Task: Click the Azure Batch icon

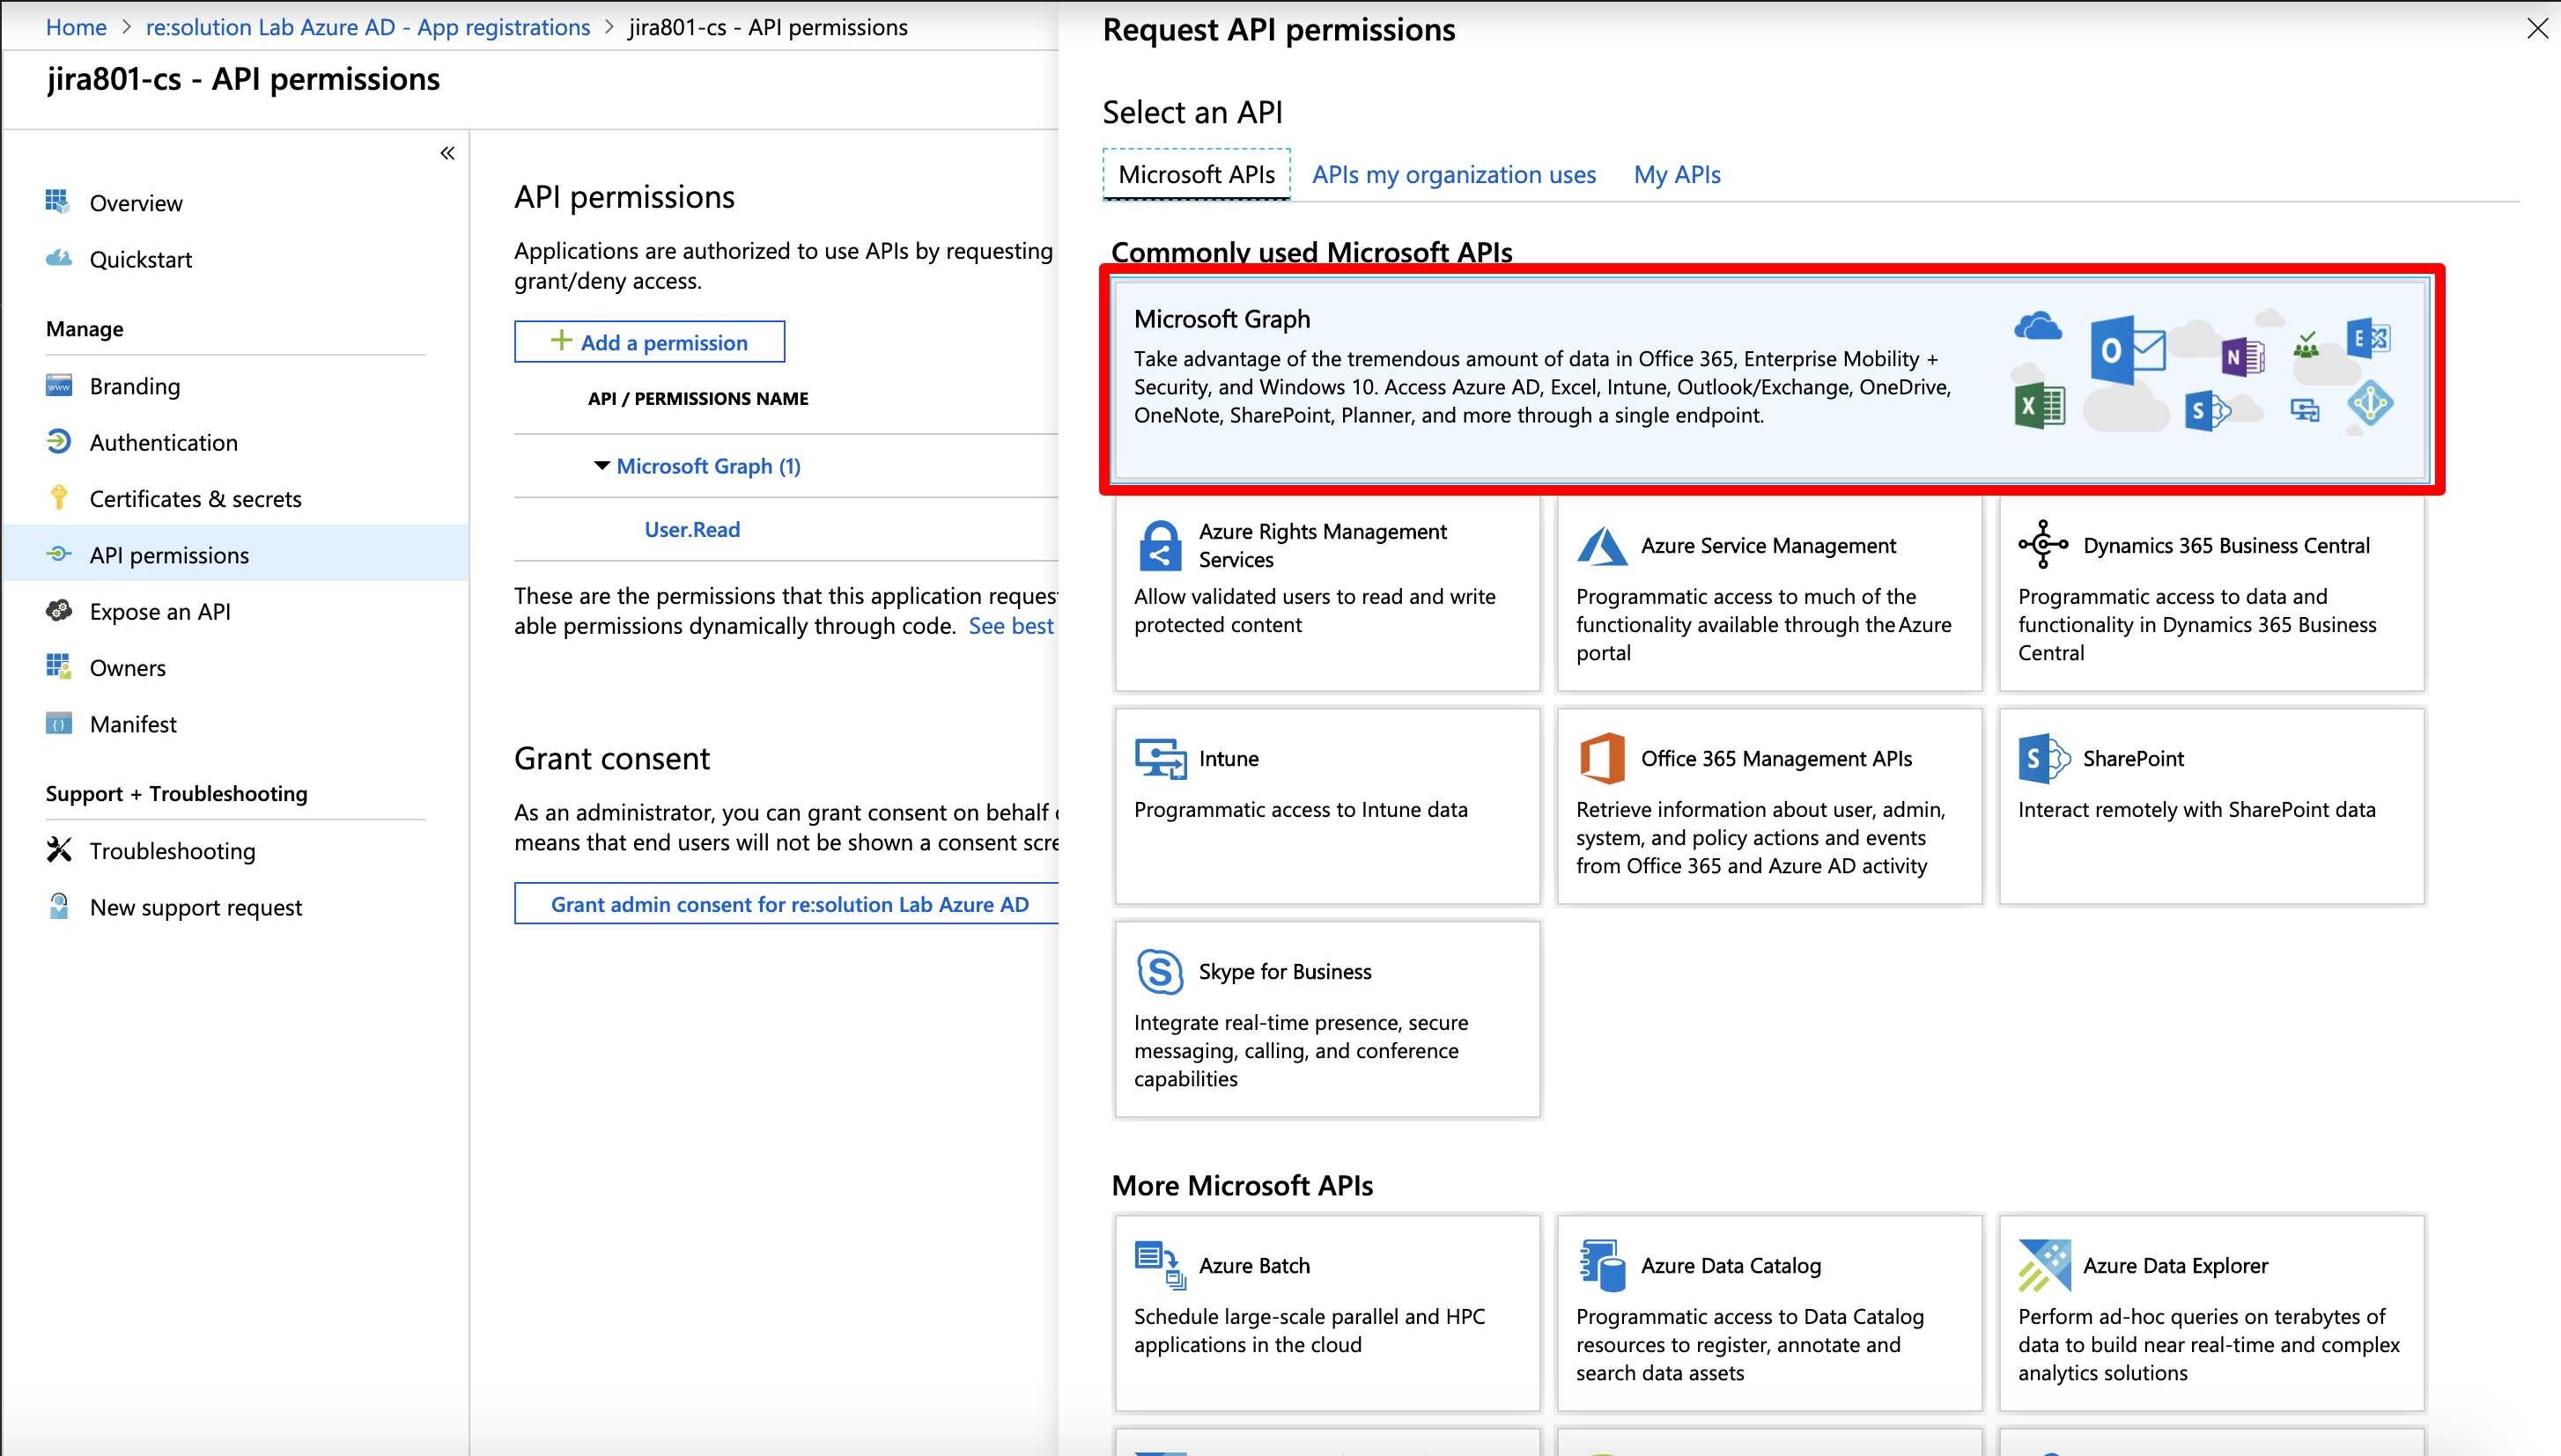Action: click(x=1161, y=1265)
